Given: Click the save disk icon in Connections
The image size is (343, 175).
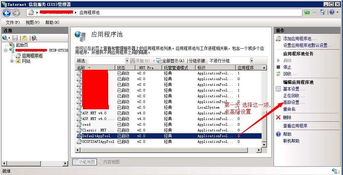Looking at the screenshot, I should tap(15, 38).
